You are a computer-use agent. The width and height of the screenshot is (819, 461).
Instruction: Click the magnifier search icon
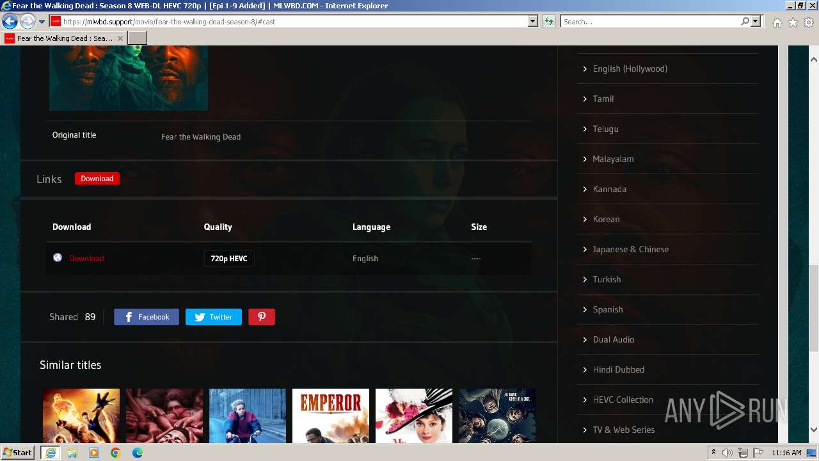click(x=745, y=21)
